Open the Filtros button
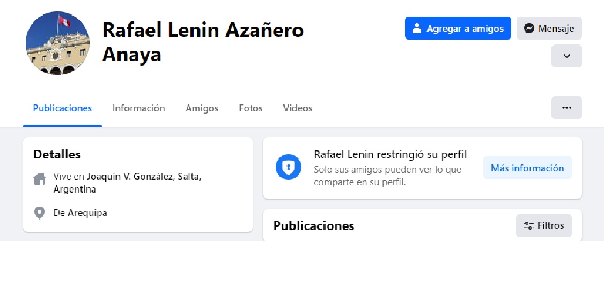604x302 pixels. pyautogui.click(x=543, y=225)
